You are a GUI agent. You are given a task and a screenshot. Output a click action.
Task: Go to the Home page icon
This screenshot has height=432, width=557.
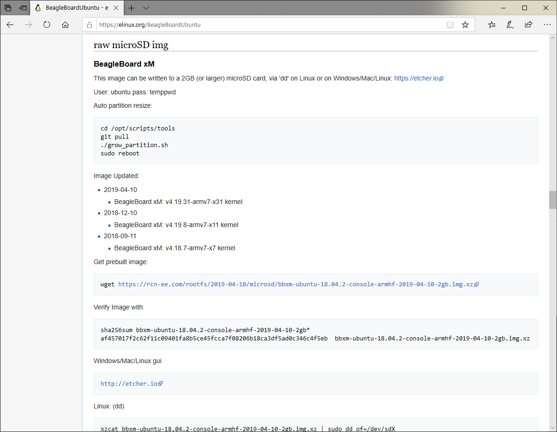pos(65,25)
